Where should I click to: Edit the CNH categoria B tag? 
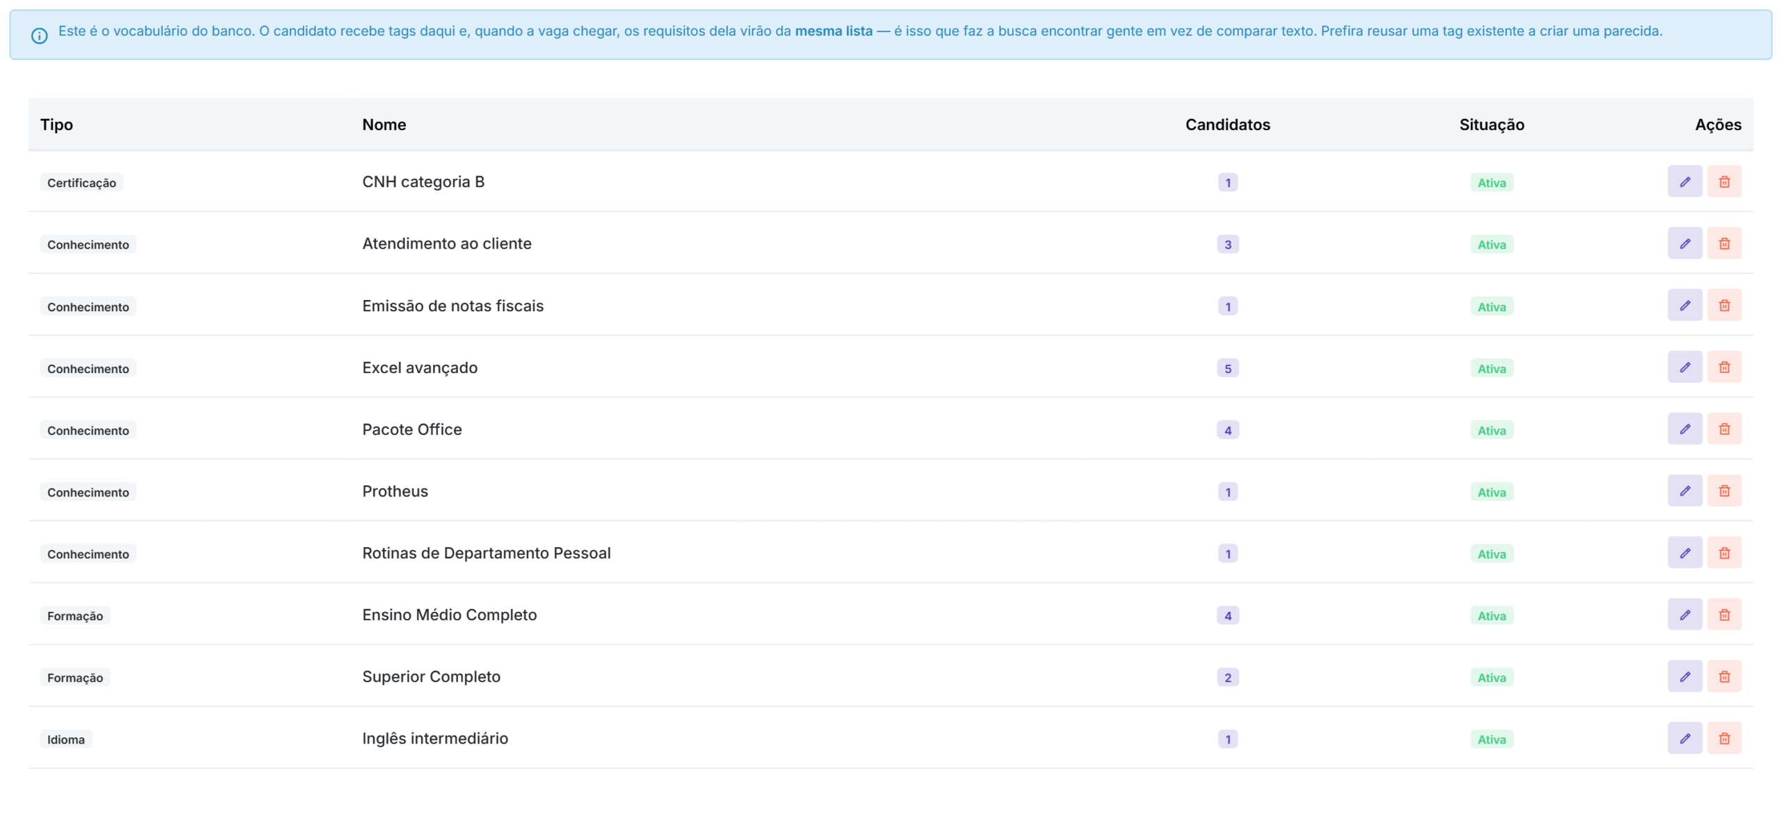point(1685,182)
